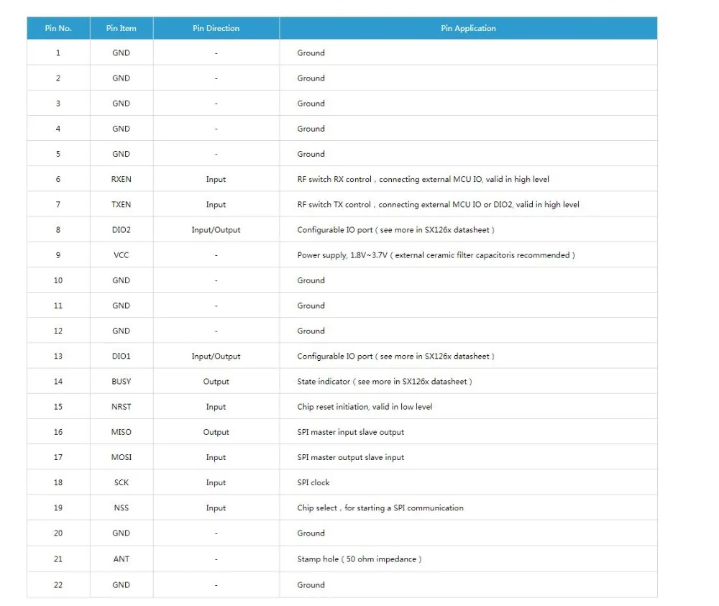Click the MISO pin item cell
The width and height of the screenshot is (719, 606).
122,432
